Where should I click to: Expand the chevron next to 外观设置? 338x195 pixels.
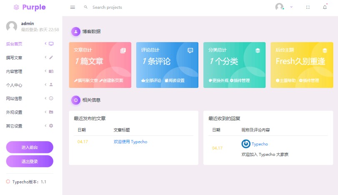point(45,112)
